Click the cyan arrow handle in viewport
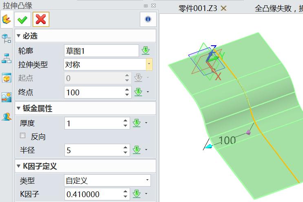The image size is (303, 202). [208, 147]
